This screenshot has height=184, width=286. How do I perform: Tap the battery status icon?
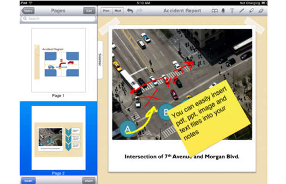[x=264, y=3]
